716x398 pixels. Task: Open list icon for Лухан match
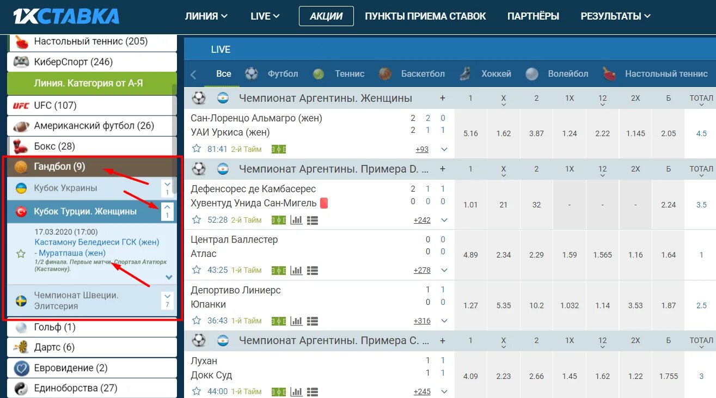tap(313, 391)
